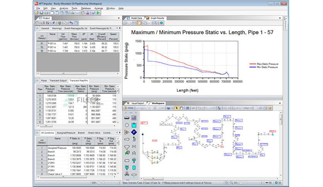The width and height of the screenshot is (323, 187).
Task: Select the Assigned Pressure junction tab
Action: point(66,133)
